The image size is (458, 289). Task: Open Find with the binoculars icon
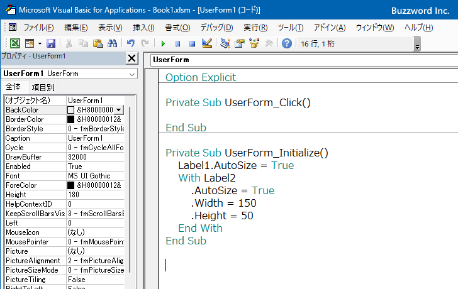pyautogui.click(x=112, y=43)
